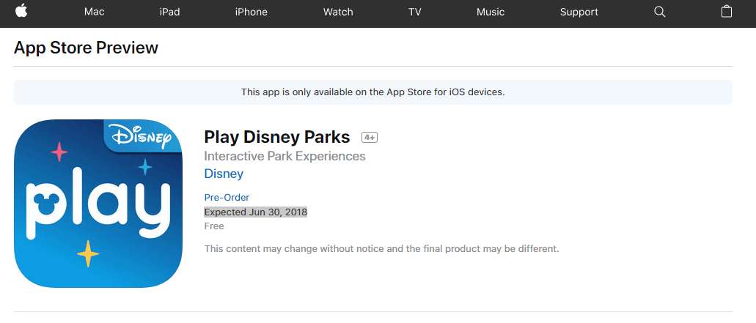Open the search magnifier icon

coord(659,12)
